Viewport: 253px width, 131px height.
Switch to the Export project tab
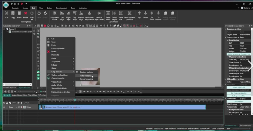tap(61, 8)
